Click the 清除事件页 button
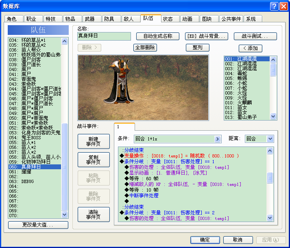This screenshot has height=248, width=290. (x=94, y=214)
